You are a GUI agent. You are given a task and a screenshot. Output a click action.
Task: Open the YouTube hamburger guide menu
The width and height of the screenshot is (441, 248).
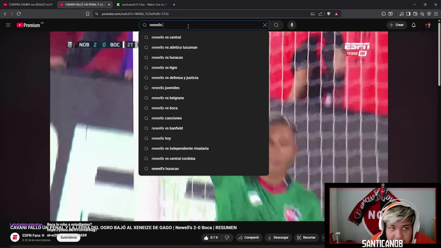8,25
